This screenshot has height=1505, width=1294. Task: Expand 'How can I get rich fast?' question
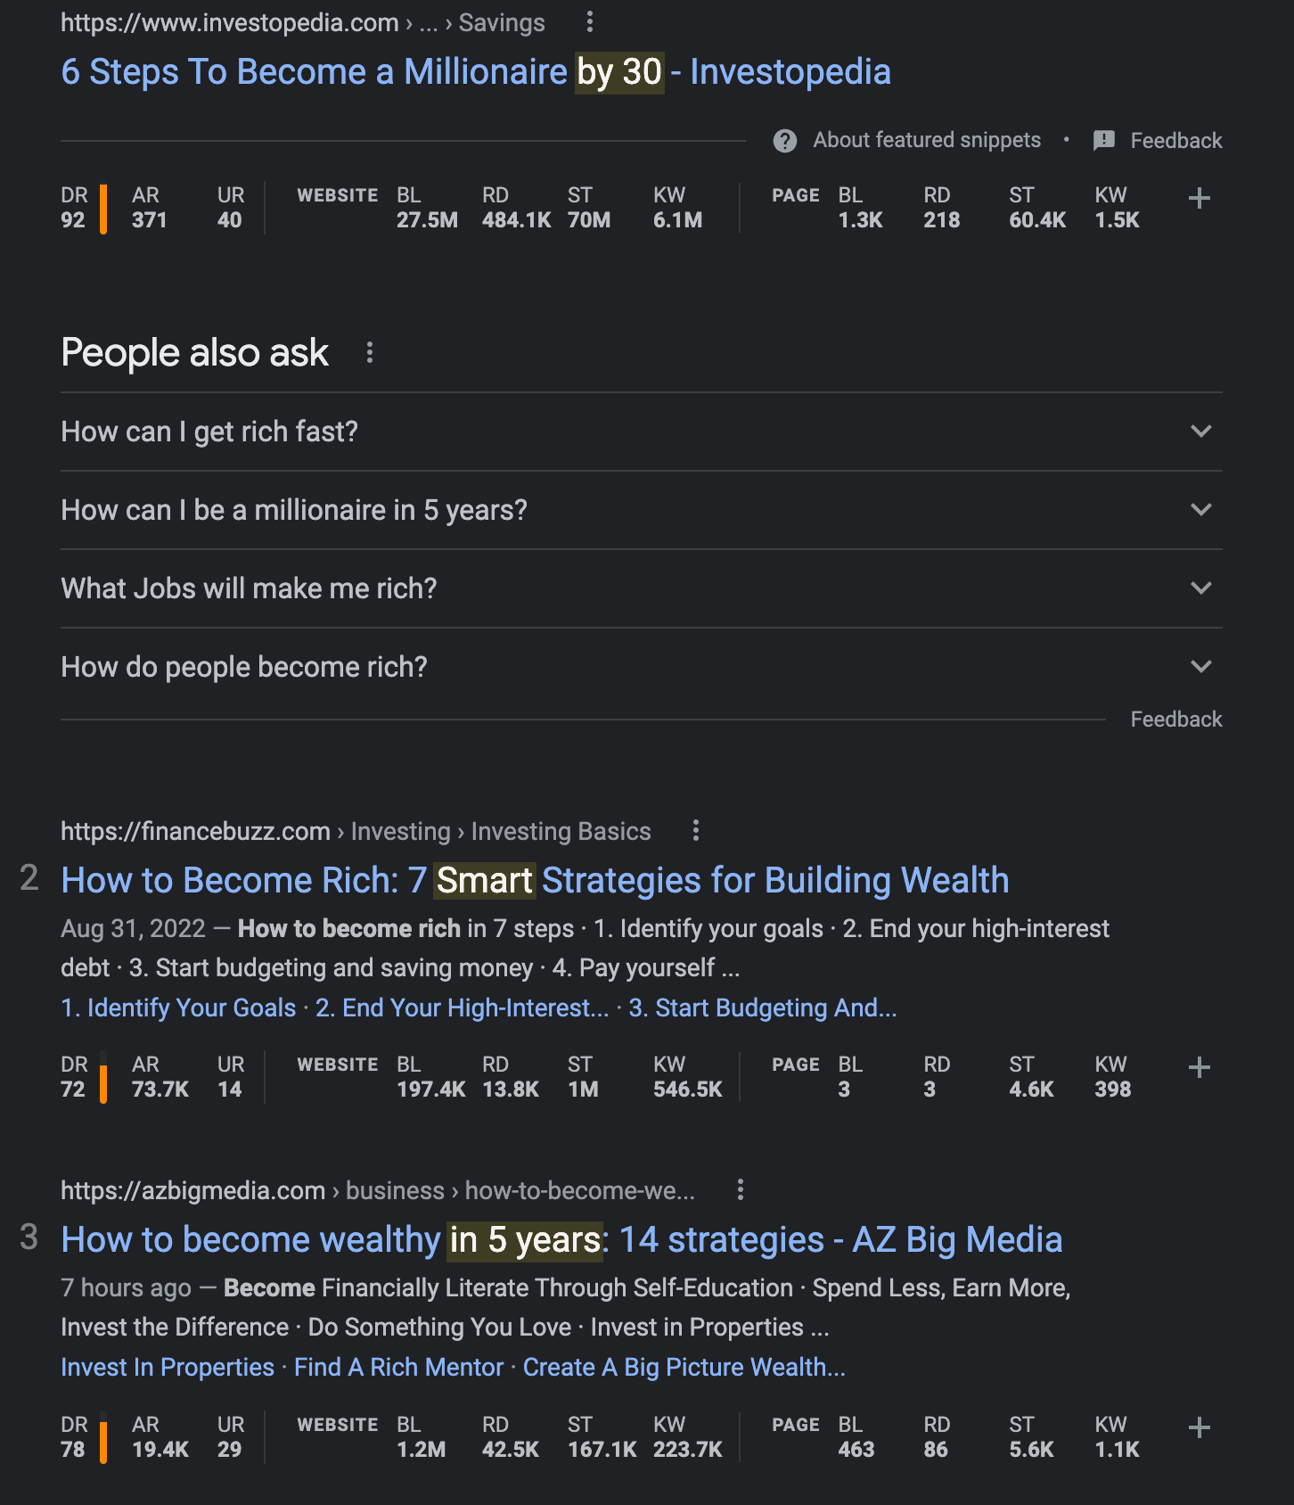[x=1200, y=432]
